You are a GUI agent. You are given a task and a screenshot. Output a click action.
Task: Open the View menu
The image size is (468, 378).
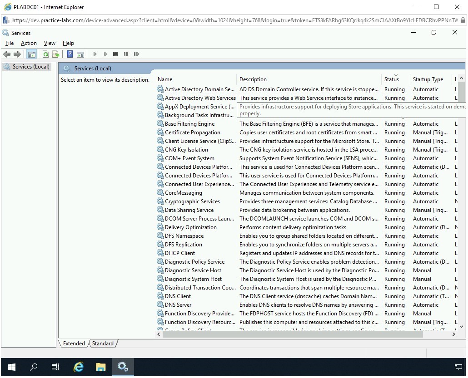[50, 43]
